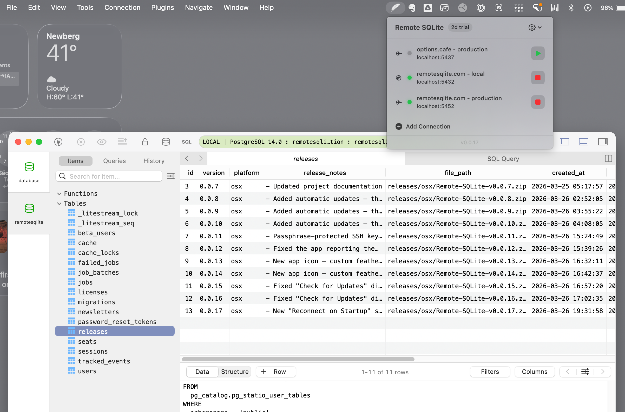
Task: Open the filter options icon beside the search field
Action: pos(171,176)
